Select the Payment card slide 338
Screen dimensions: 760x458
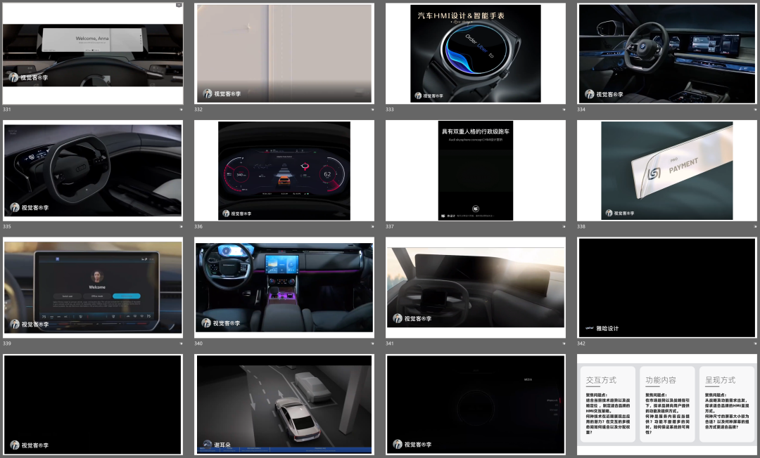point(667,171)
